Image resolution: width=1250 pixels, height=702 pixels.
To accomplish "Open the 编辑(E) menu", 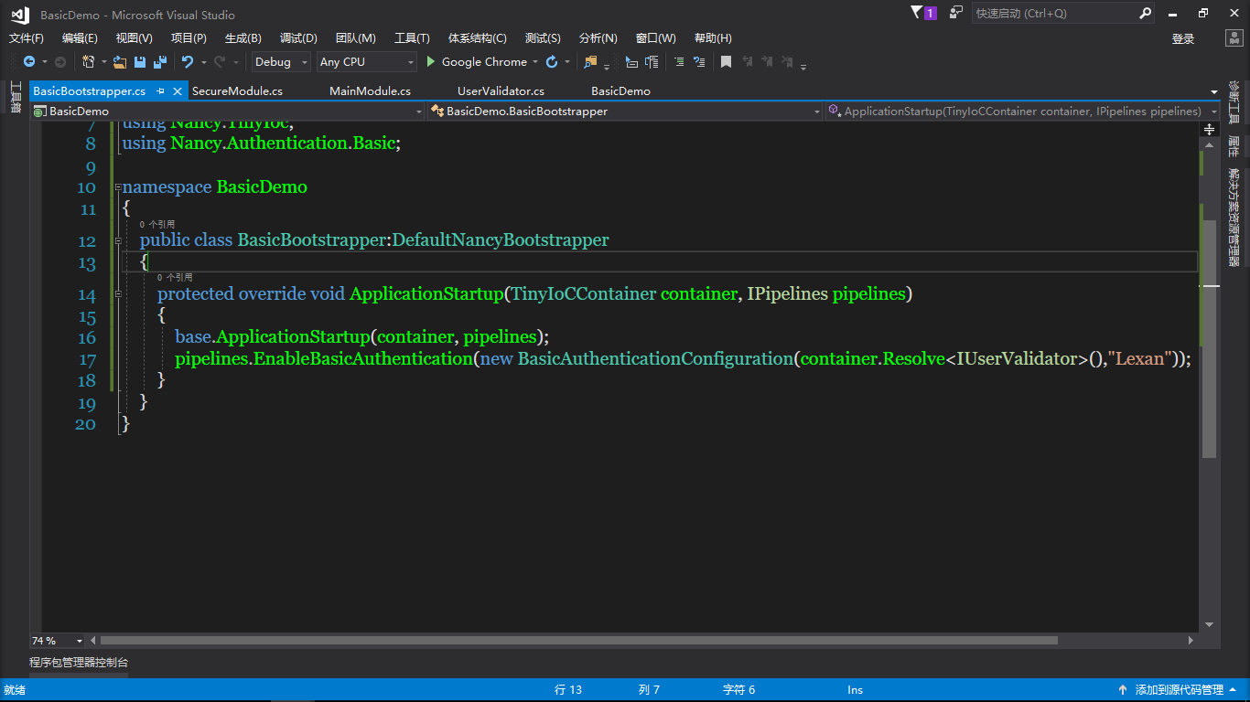I will pyautogui.click(x=80, y=38).
